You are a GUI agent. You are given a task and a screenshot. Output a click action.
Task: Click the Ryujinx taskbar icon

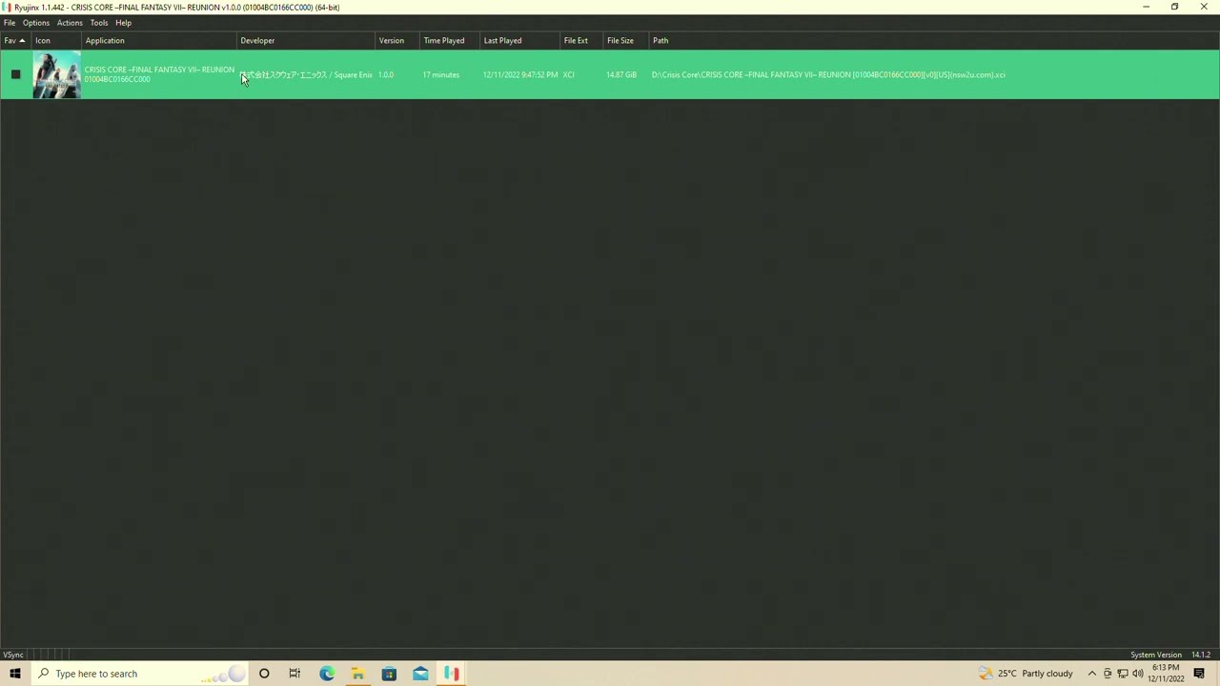(x=452, y=674)
